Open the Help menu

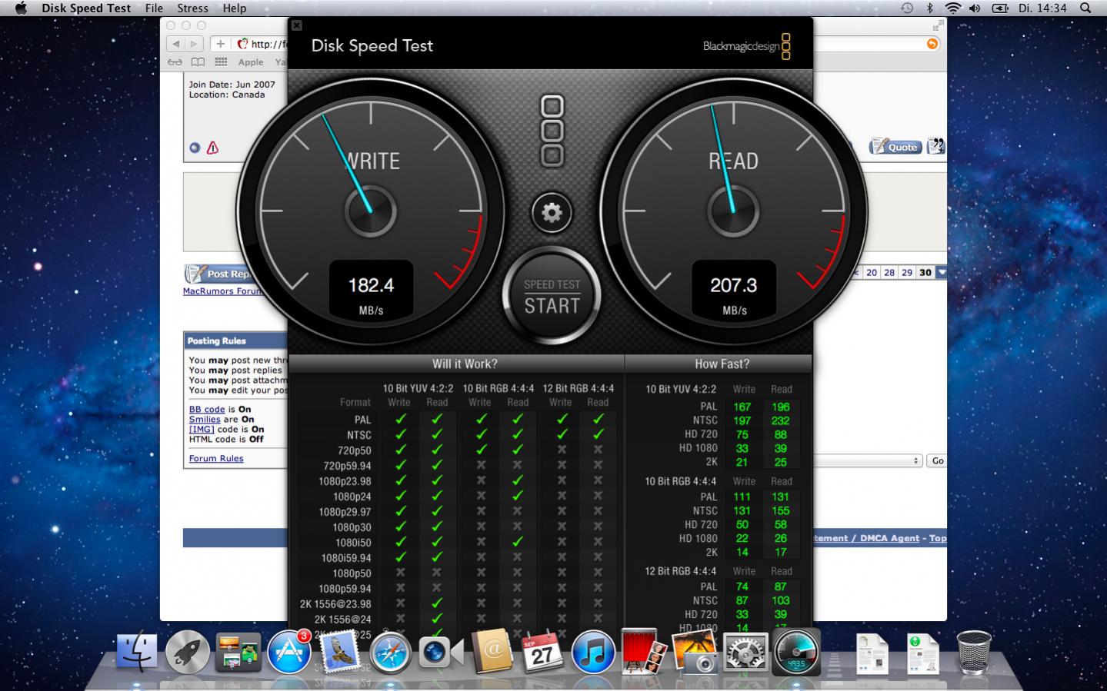(235, 8)
